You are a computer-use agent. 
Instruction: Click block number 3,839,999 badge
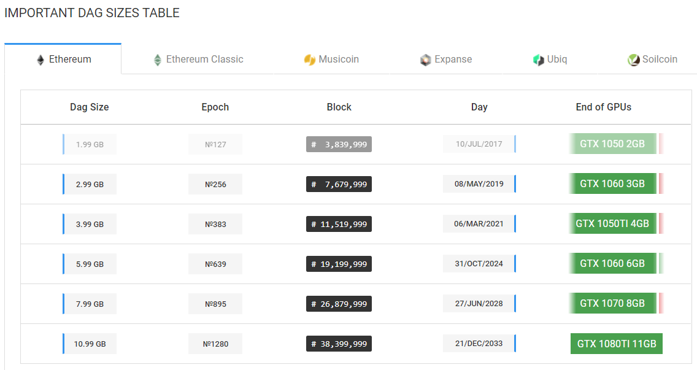point(339,144)
